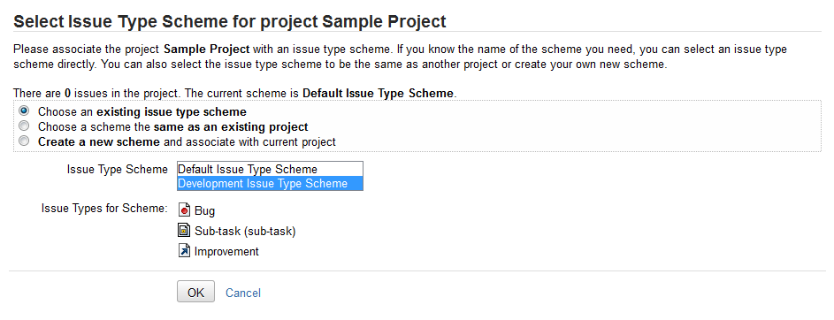
Task: Select 'Create a new scheme' radio button
Action: (24, 141)
